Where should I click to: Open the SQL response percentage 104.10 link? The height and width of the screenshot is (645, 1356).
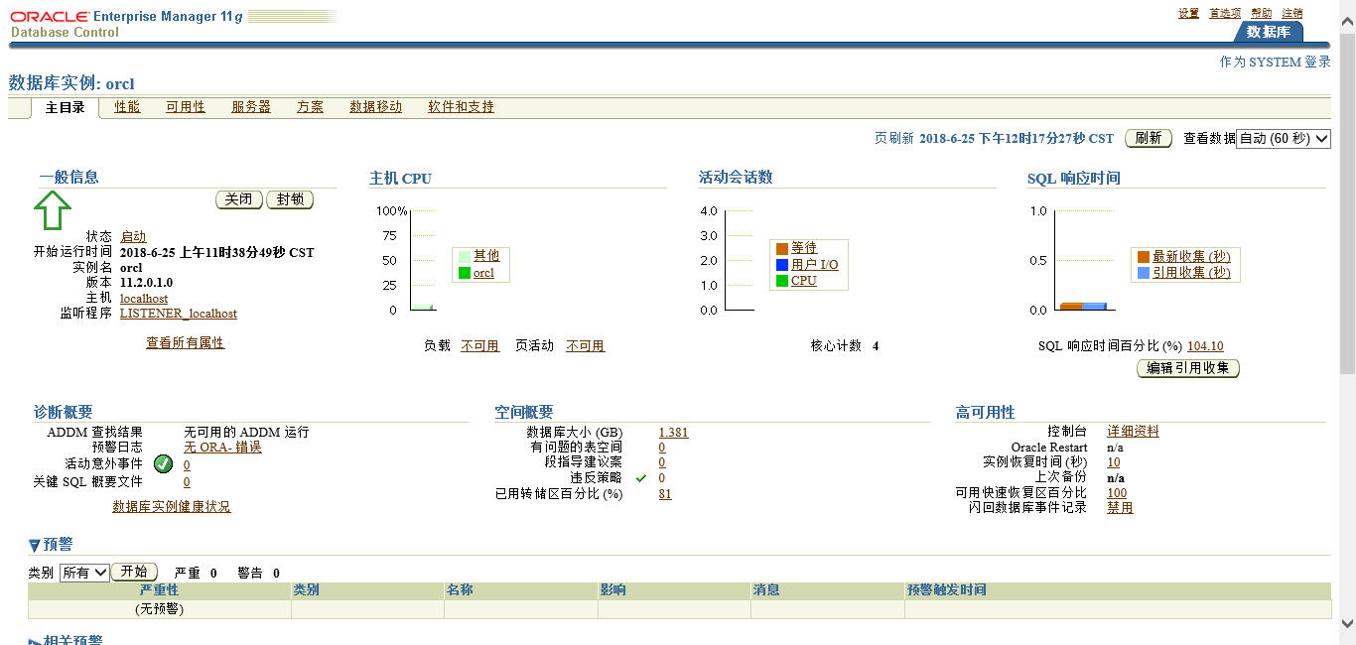coord(1205,346)
